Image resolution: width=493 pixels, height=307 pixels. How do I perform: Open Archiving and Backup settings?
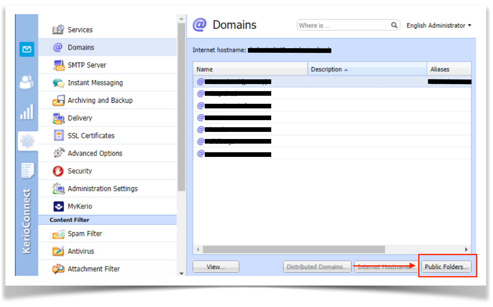click(x=107, y=100)
